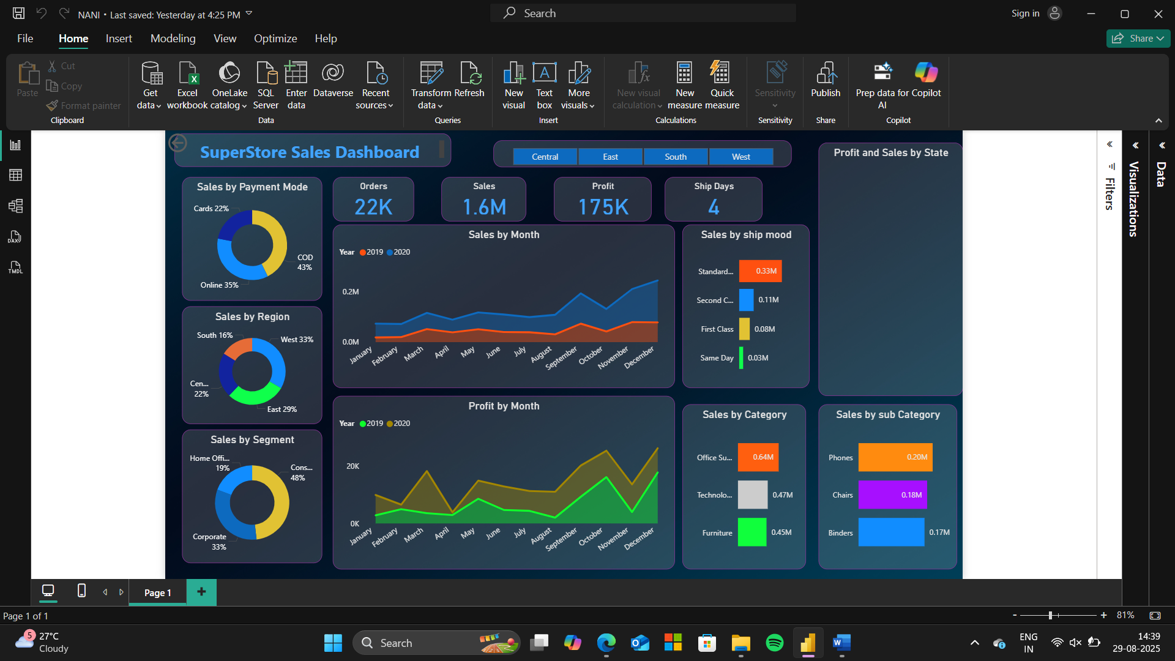Create a New measure

point(685,85)
